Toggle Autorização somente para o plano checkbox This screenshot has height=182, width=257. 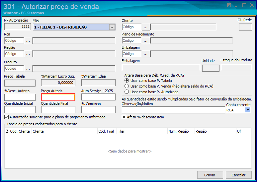point(6,117)
